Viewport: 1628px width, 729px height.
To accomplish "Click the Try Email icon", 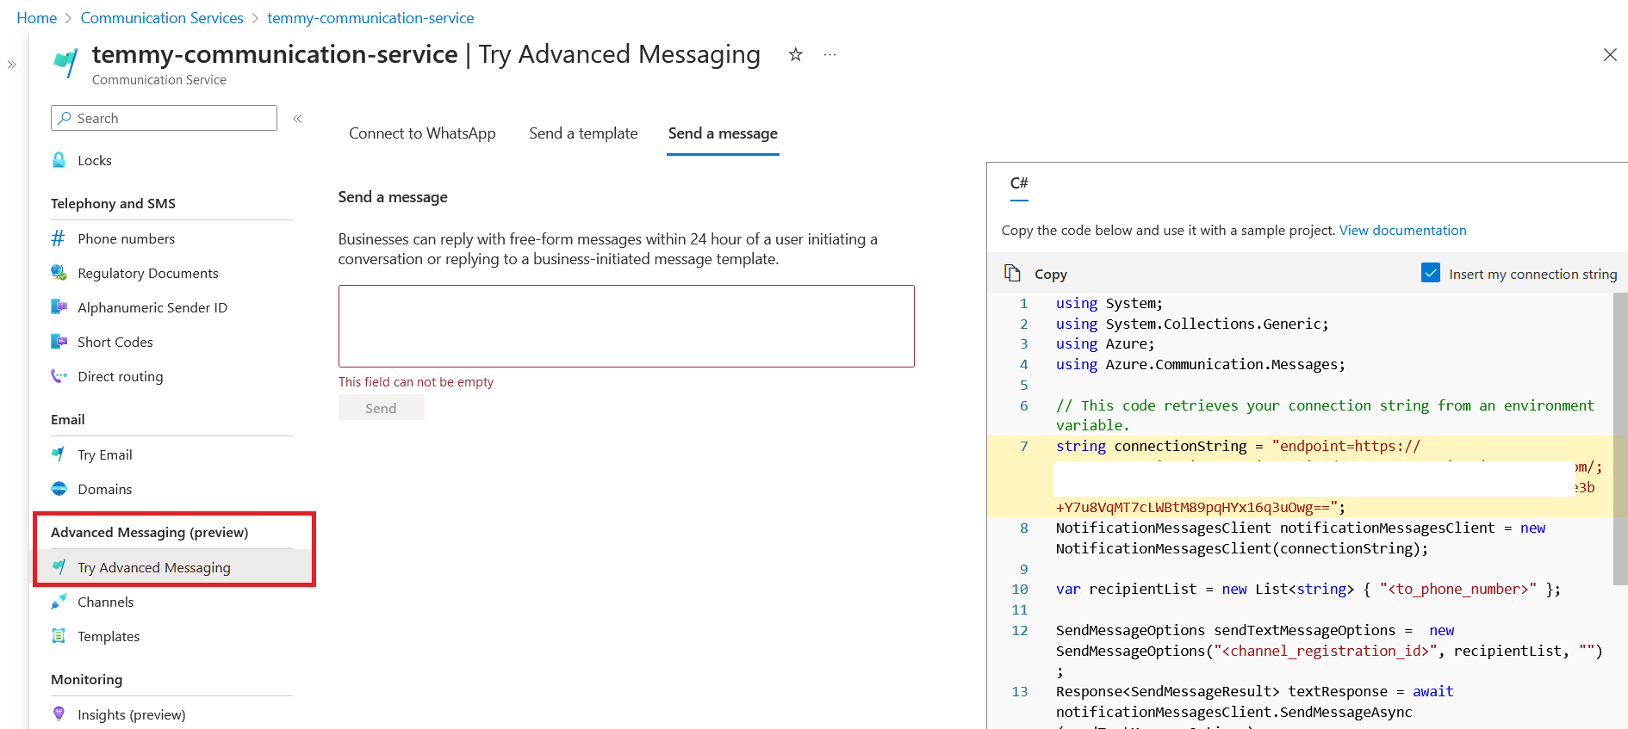I will pos(59,454).
